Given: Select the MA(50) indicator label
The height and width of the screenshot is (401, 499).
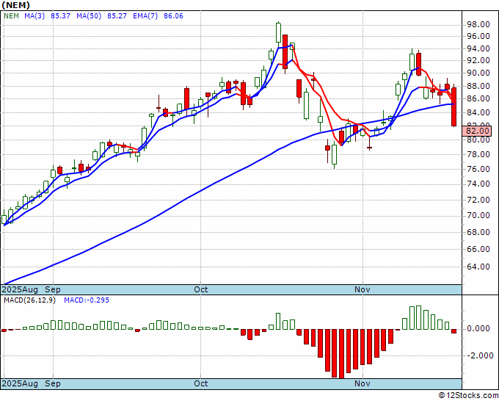Looking at the screenshot, I should [89, 16].
